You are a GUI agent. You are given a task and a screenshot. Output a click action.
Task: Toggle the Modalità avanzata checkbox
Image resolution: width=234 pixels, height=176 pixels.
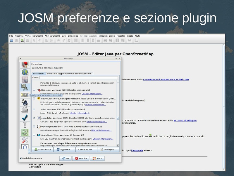click(21, 158)
